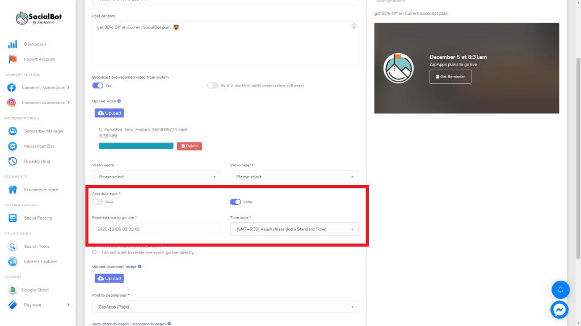Click Upload button for thumbnail image
The height and width of the screenshot is (326, 581).
coord(109,278)
